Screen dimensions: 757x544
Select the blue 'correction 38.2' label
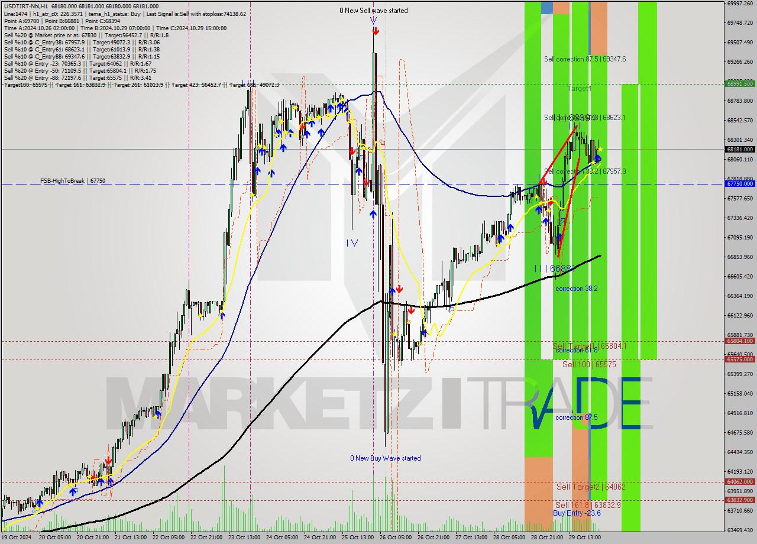coord(576,289)
